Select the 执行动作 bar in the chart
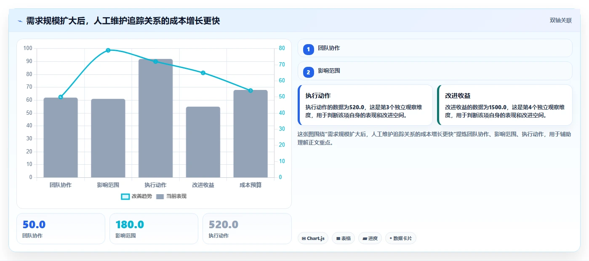Viewport: 589px width, 261px height. 156,118
